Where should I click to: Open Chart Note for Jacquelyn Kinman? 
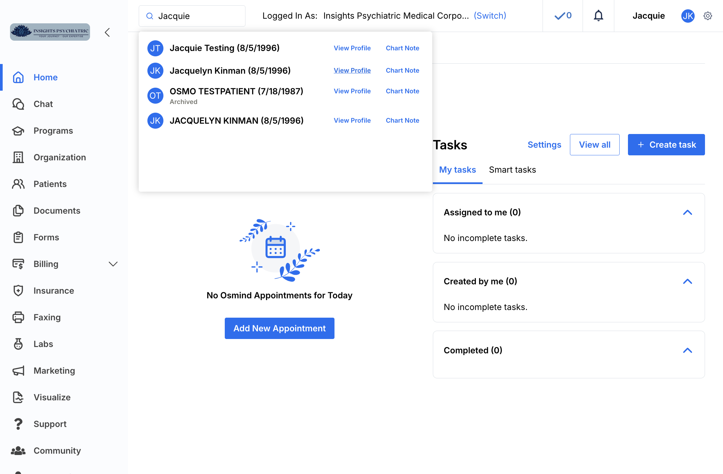click(402, 70)
